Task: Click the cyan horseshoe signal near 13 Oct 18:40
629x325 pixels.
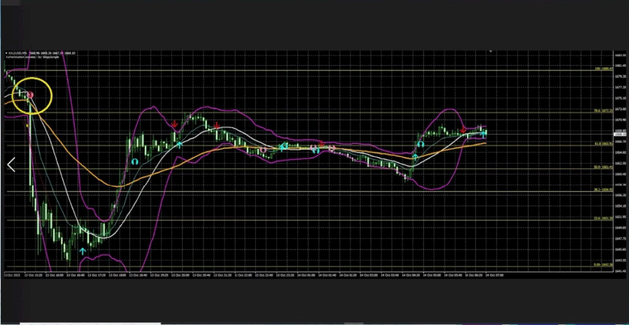Action: coord(134,162)
